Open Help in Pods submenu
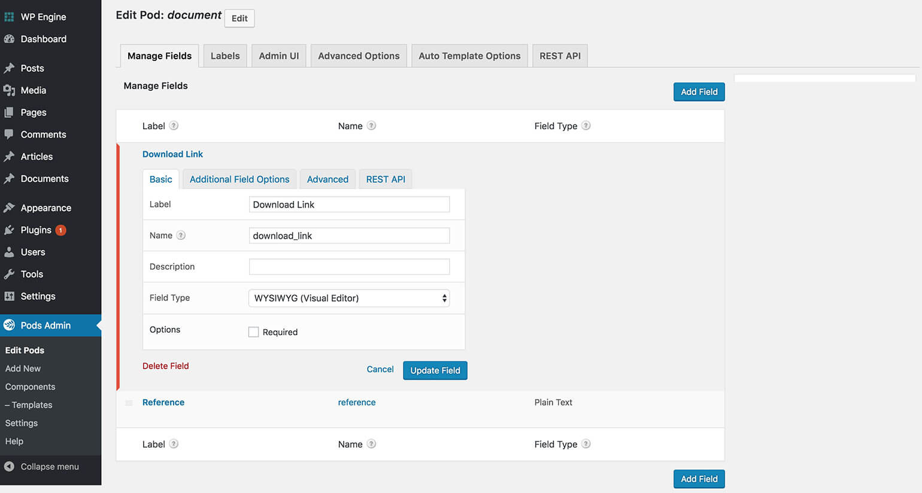Screen dimensions: 922x493 coord(14,441)
